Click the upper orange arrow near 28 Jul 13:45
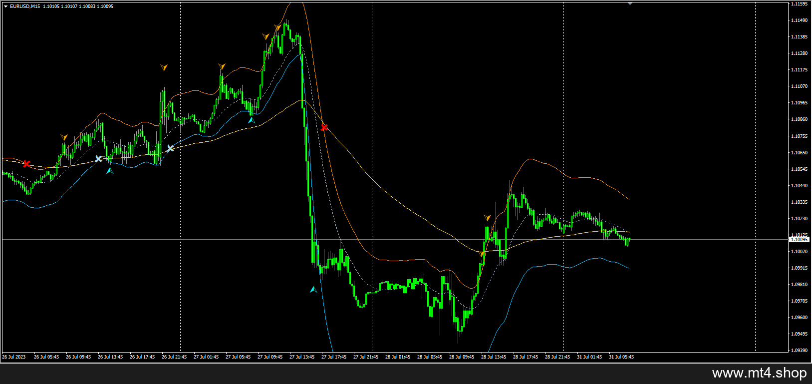The width and height of the screenshot is (812, 384). [487, 218]
